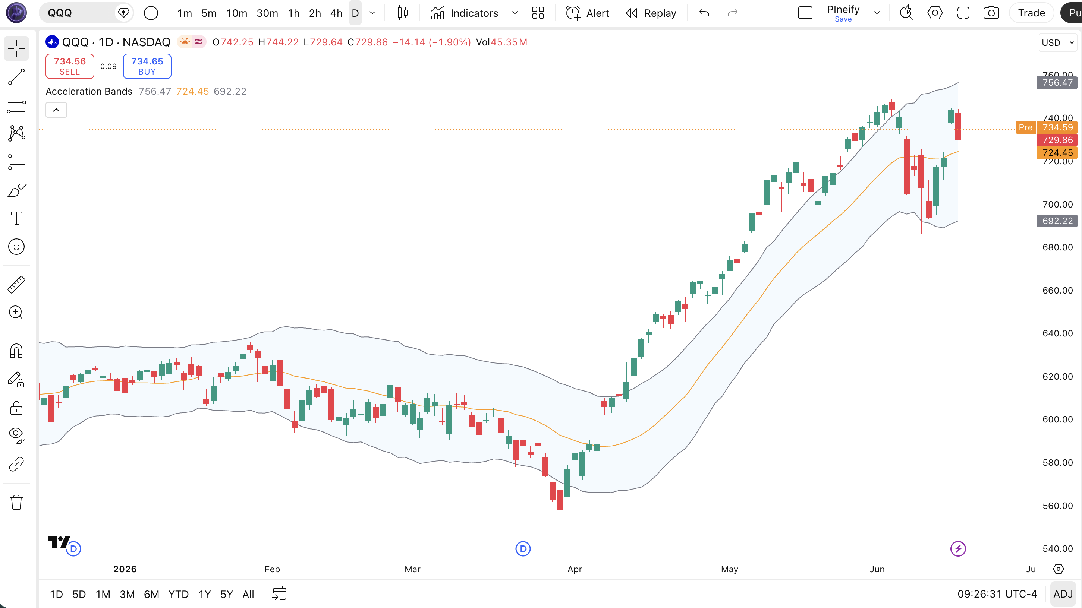The width and height of the screenshot is (1082, 608).
Task: Take a chart snapshot camera icon
Action: [x=991, y=13]
